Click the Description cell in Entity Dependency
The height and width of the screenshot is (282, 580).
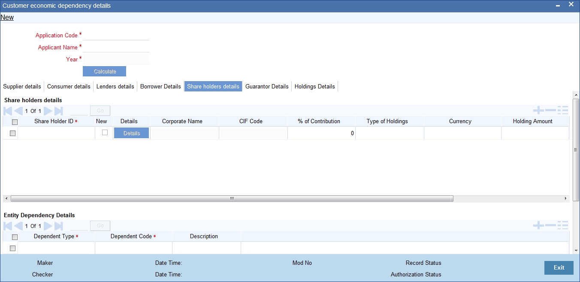point(206,248)
